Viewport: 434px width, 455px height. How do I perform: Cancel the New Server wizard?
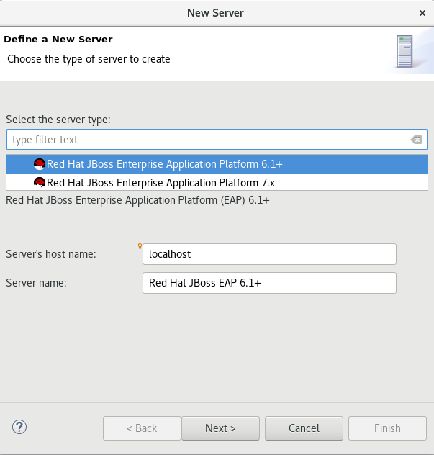[304, 428]
